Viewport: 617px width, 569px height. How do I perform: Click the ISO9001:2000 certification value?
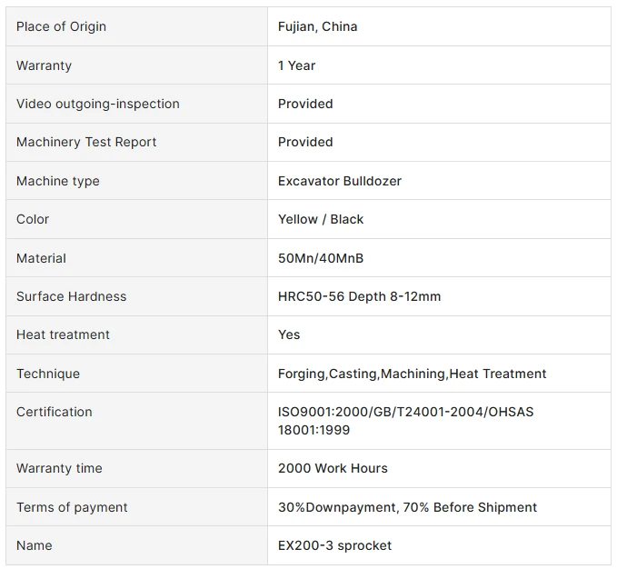click(405, 421)
